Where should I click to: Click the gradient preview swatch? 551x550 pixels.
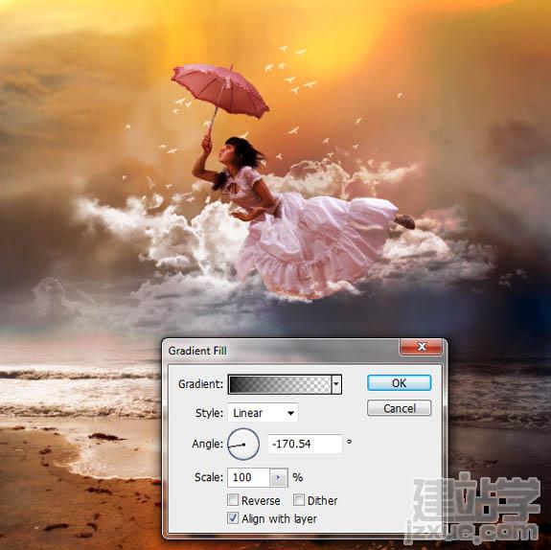pyautogui.click(x=280, y=384)
